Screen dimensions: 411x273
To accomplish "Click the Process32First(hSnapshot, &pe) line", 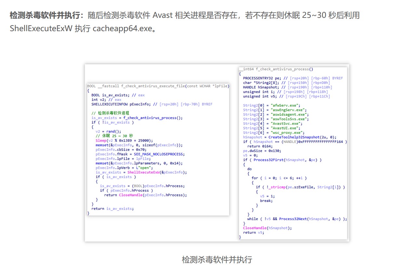I will click(282, 160).
